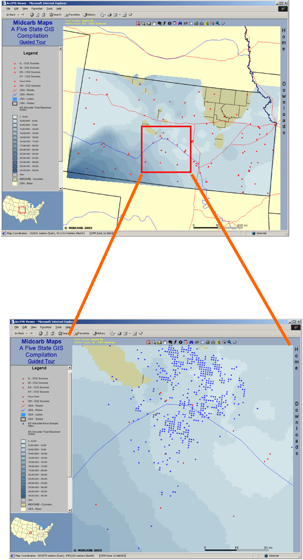The height and width of the screenshot is (560, 303).
Task: Click browser Home icon in zoomed-in sample-sites window
Action: [x=52, y=333]
